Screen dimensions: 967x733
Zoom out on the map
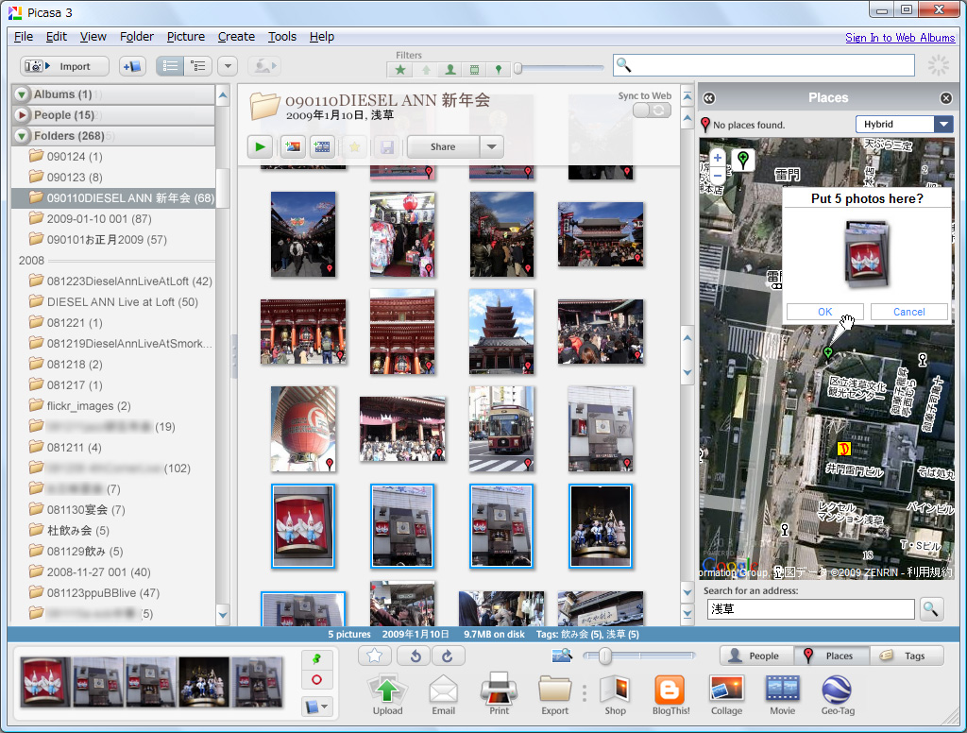coord(718,176)
